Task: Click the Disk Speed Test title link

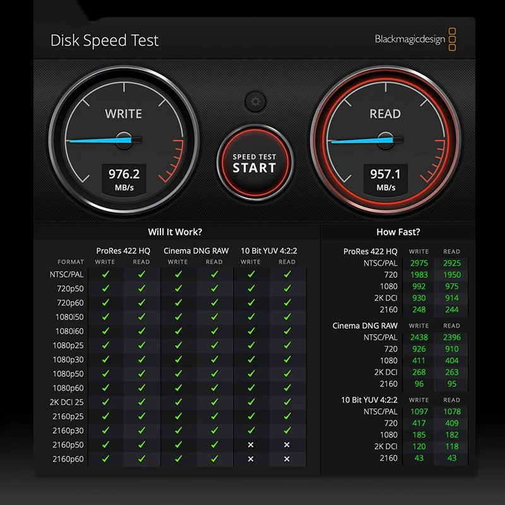Action: 105,40
